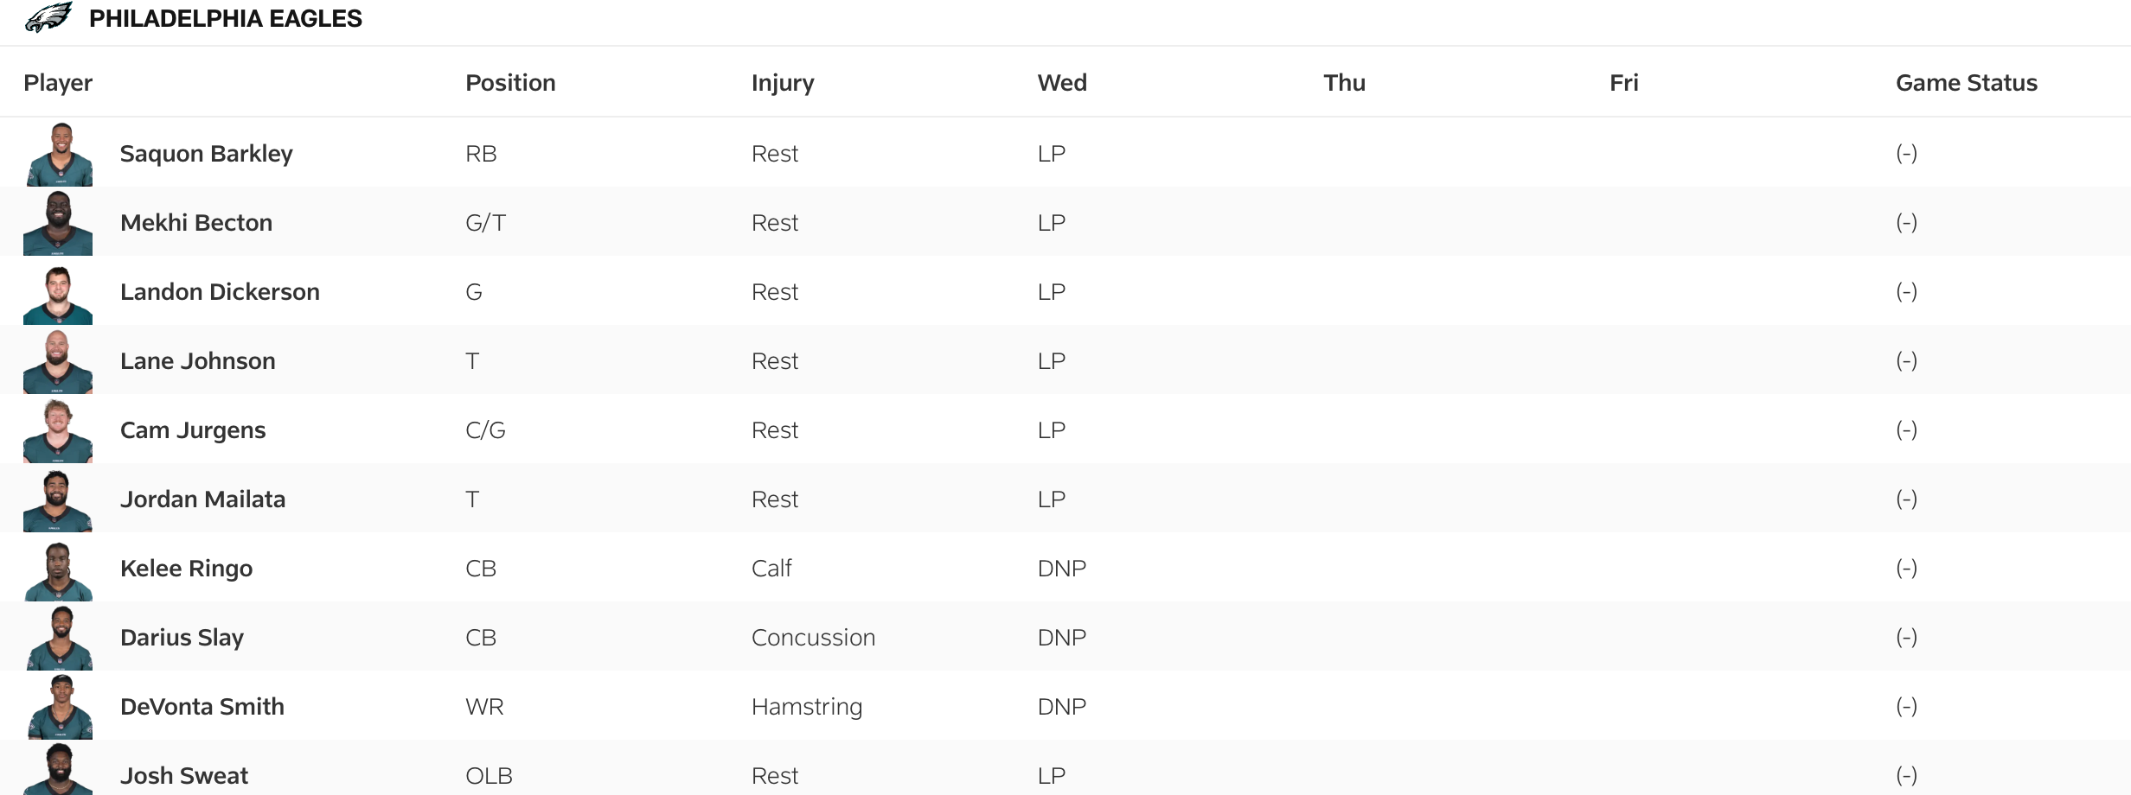Open the Saquon Barkley player link
2131x795 pixels.
[x=206, y=154]
